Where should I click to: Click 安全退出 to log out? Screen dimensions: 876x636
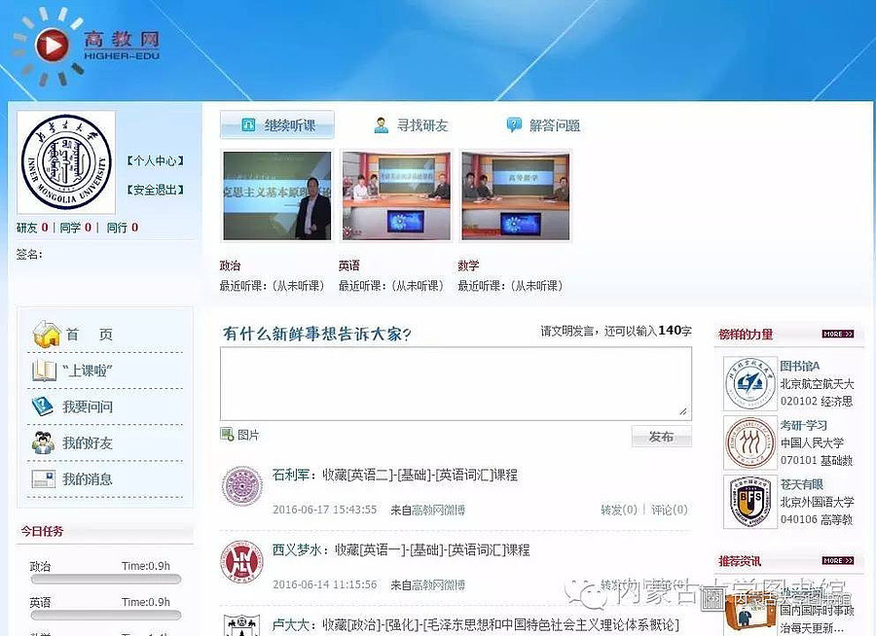[156, 190]
